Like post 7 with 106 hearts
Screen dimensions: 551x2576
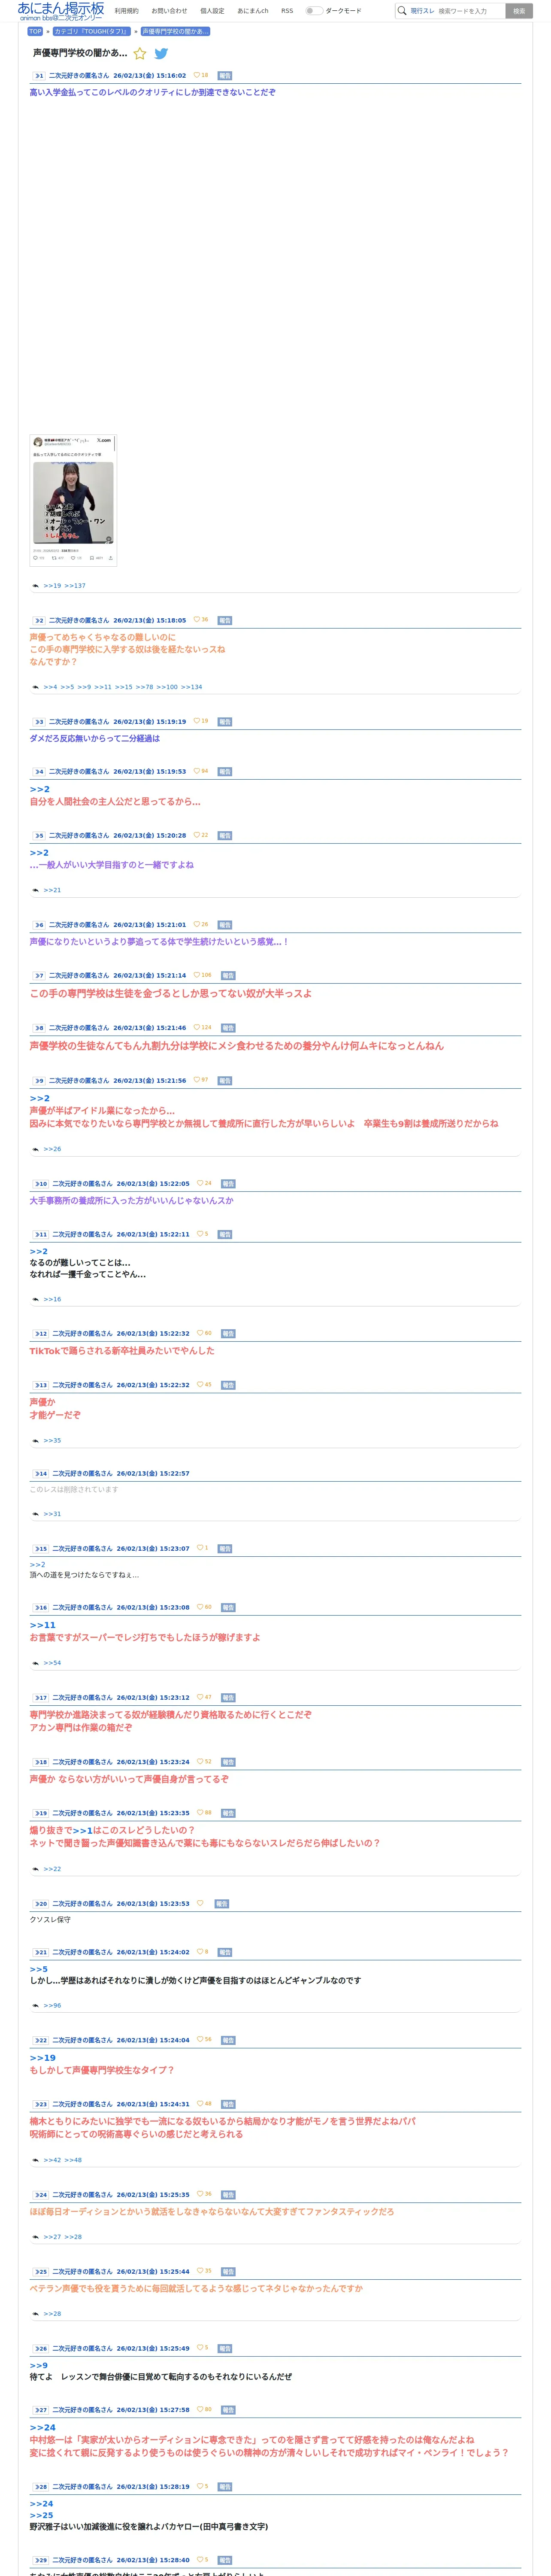197,975
